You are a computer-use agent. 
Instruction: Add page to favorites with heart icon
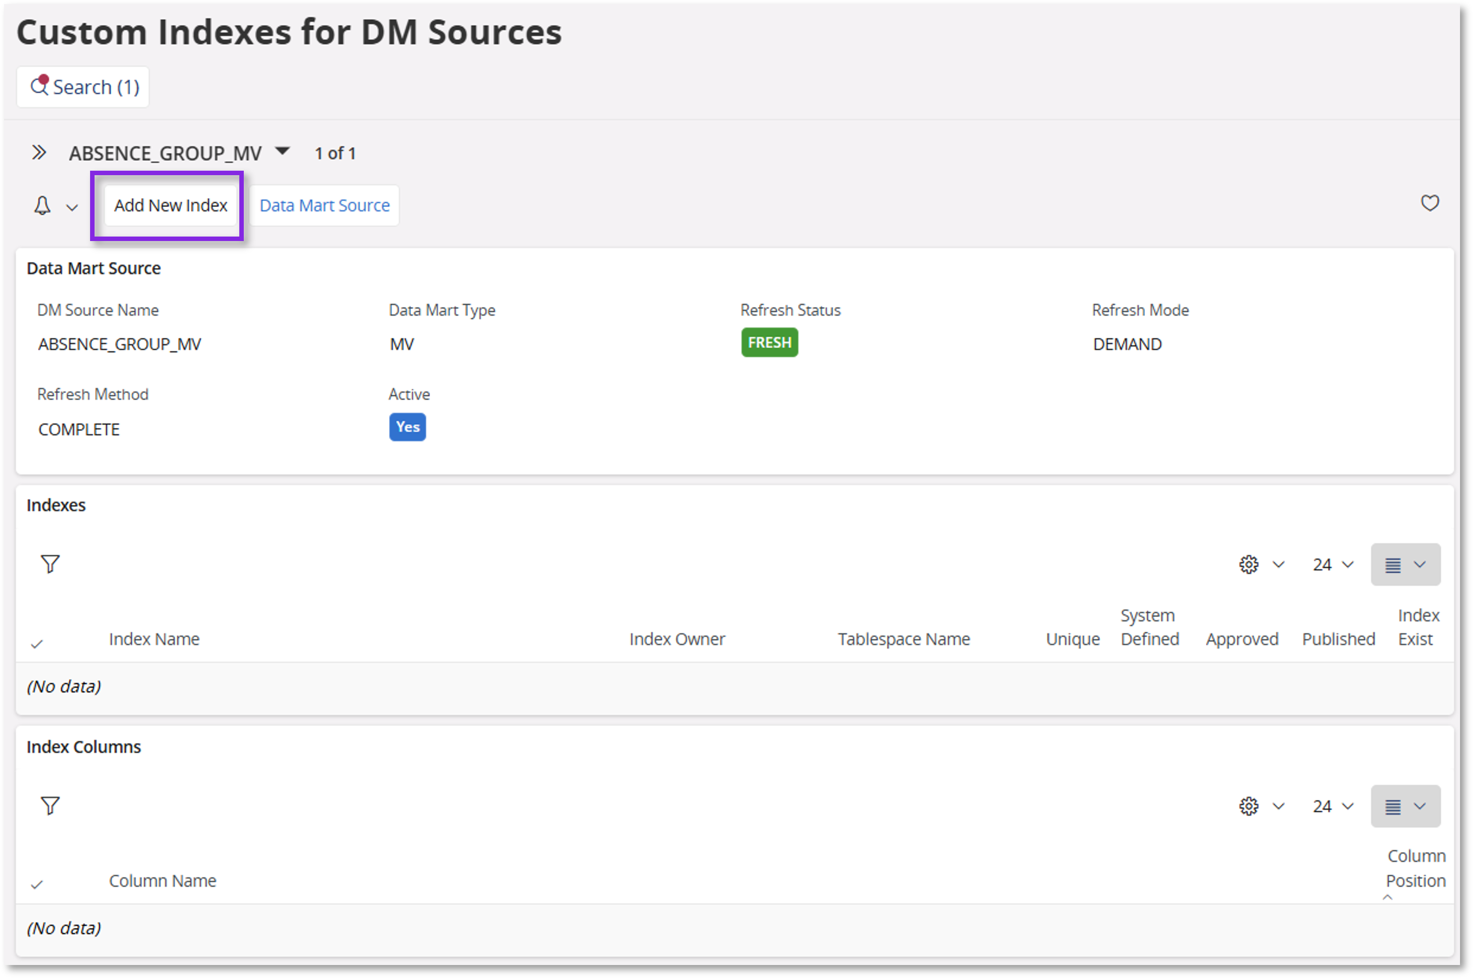tap(1430, 203)
